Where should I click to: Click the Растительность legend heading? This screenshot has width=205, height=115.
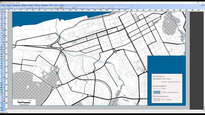tap(161, 96)
